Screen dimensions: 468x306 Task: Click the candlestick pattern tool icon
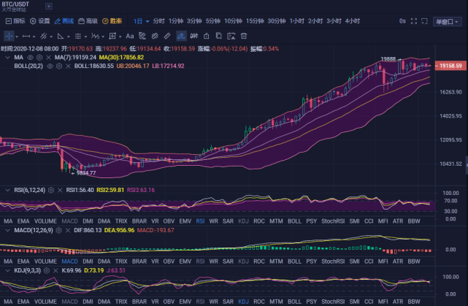pyautogui.click(x=194, y=36)
